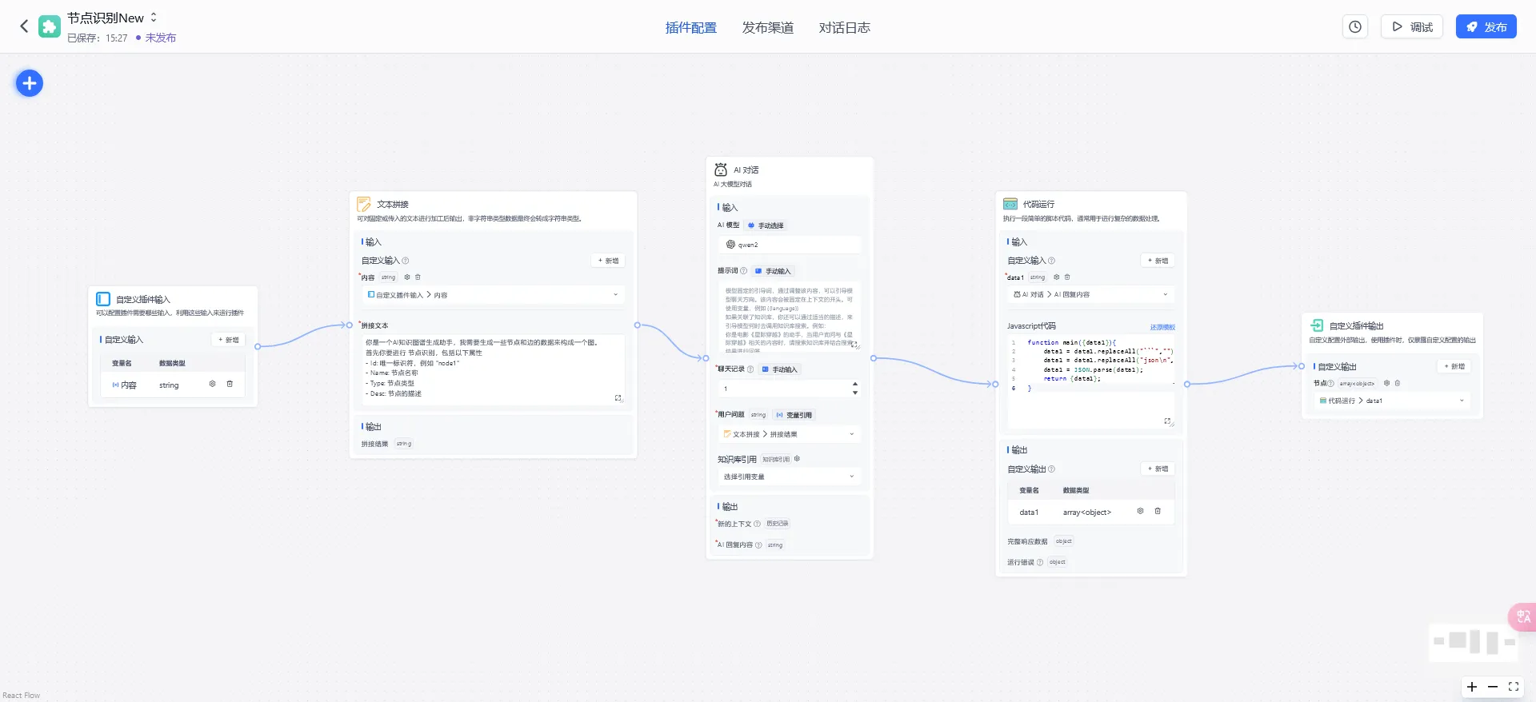Click 还原模板 restore template link
This screenshot has width=1536, height=702.
[1162, 327]
